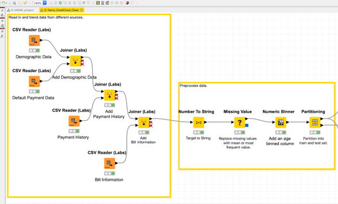This screenshot has width=338, height=204.
Task: Select the Missing Value node icon
Action: click(x=239, y=122)
